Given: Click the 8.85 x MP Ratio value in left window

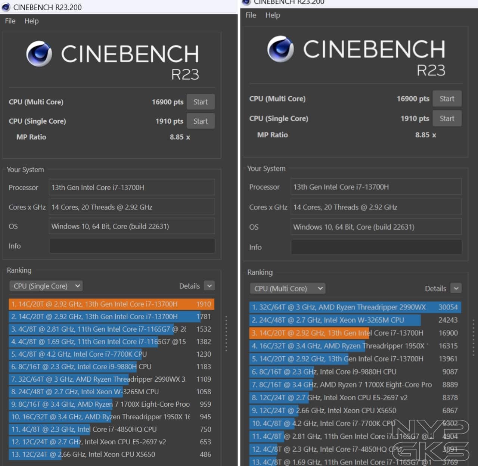Looking at the screenshot, I should 180,137.
